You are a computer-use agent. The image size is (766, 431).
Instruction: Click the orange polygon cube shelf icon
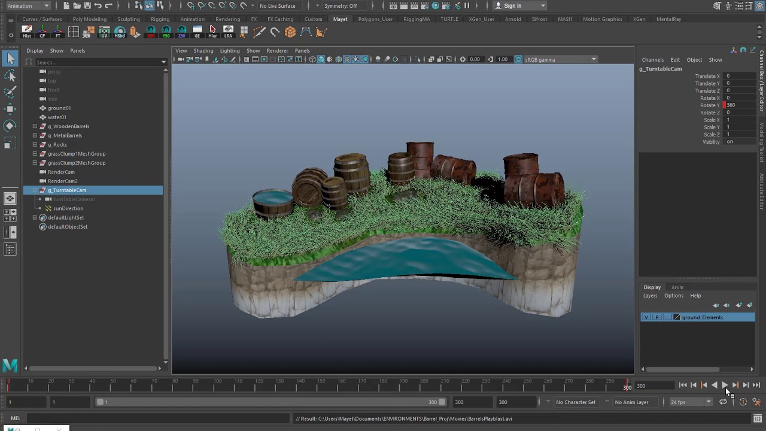290,32
